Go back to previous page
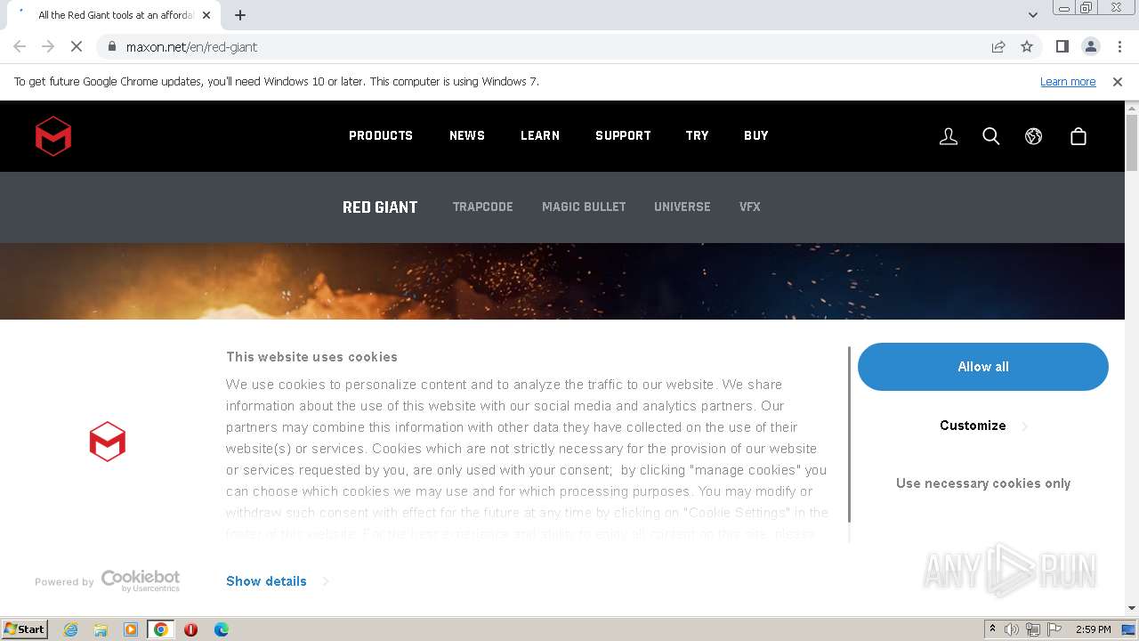The image size is (1139, 641). [x=20, y=47]
